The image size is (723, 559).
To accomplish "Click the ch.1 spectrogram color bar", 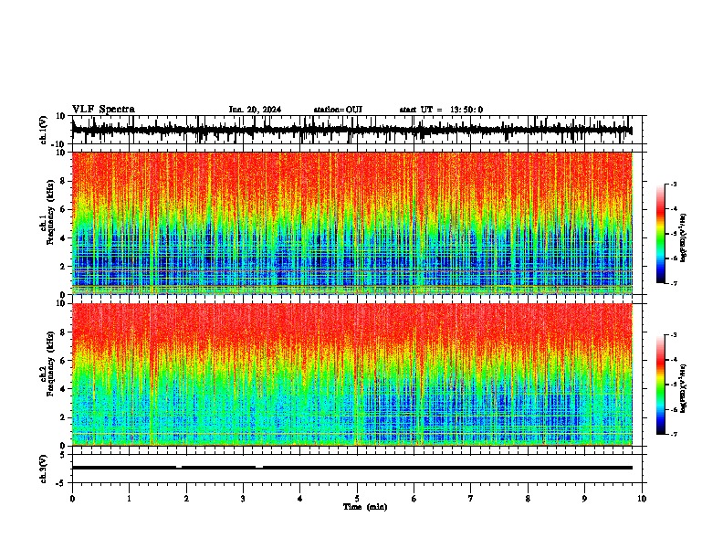I will click(x=661, y=234).
